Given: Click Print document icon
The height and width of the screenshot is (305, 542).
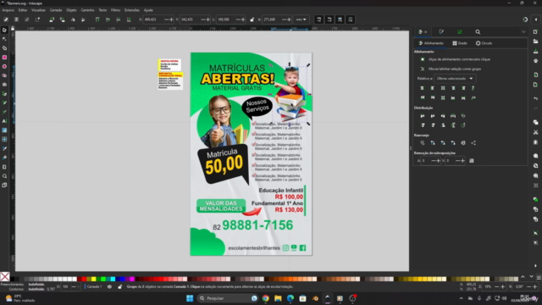Looking at the screenshot, I should coord(535,61).
